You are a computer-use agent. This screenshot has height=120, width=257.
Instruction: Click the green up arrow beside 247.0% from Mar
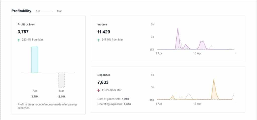pos(99,40)
